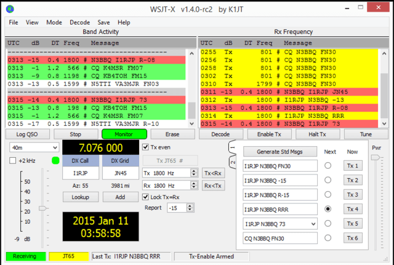Open the File menu
394x265 pixels.
pos(14,22)
